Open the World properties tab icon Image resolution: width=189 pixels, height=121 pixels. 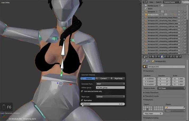(159, 57)
